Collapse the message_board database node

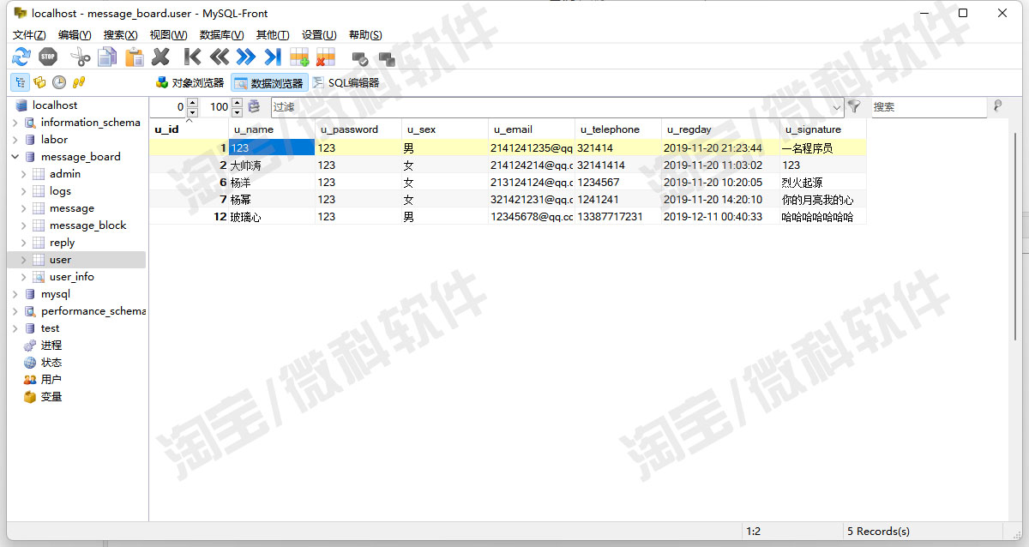[15, 157]
